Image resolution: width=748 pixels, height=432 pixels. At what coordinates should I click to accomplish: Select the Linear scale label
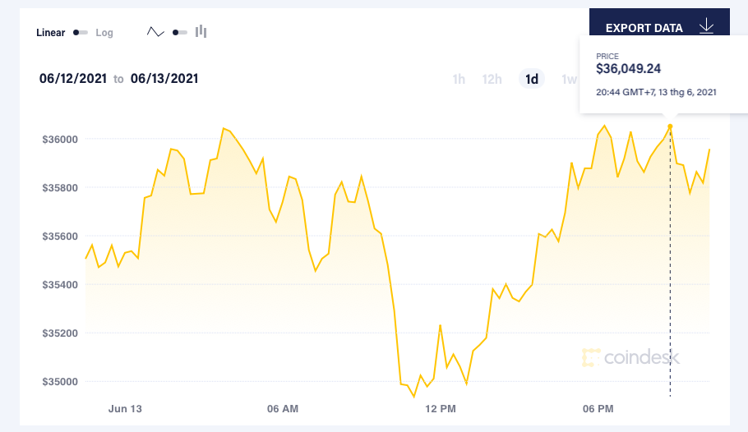pos(50,33)
